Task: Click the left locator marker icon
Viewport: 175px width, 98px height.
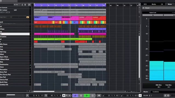Action: click(27, 96)
